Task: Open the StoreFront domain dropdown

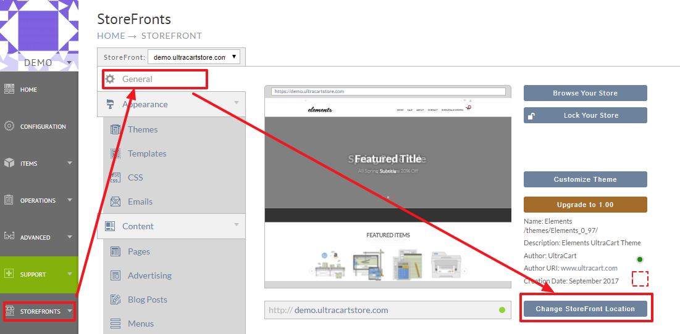Action: (x=193, y=57)
